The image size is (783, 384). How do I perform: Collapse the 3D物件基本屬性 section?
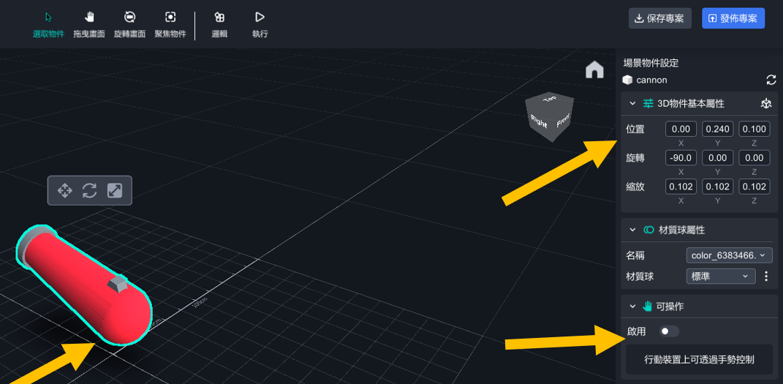632,104
